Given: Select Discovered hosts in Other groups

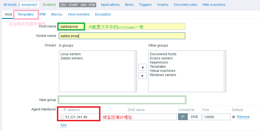Looking at the screenshot, I should click(163, 54).
